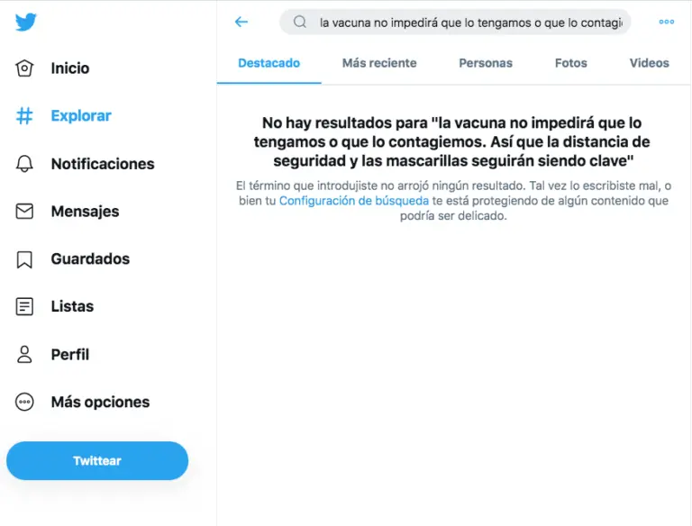Open the Configuración de búsqueda link
Image resolution: width=692 pixels, height=526 pixels.
point(354,201)
